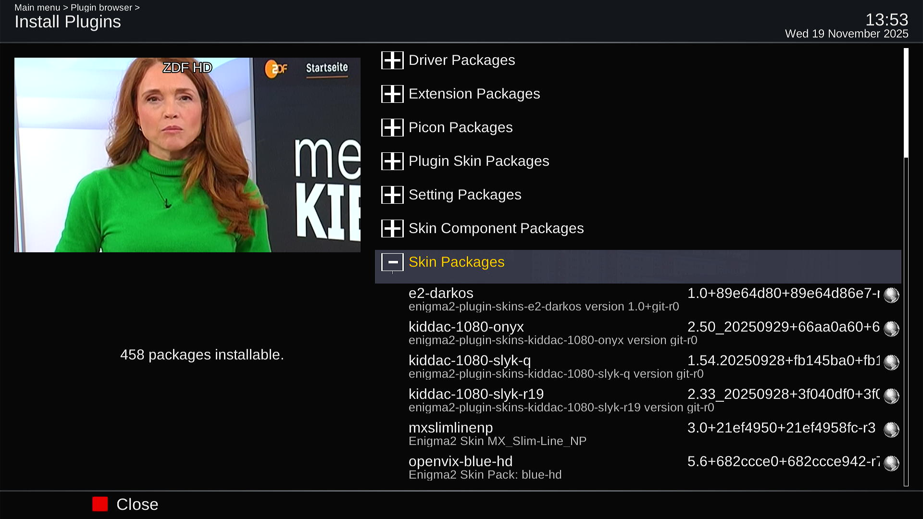The height and width of the screenshot is (519, 923).
Task: Click the globe icon beside e2-darkos
Action: coord(891,295)
